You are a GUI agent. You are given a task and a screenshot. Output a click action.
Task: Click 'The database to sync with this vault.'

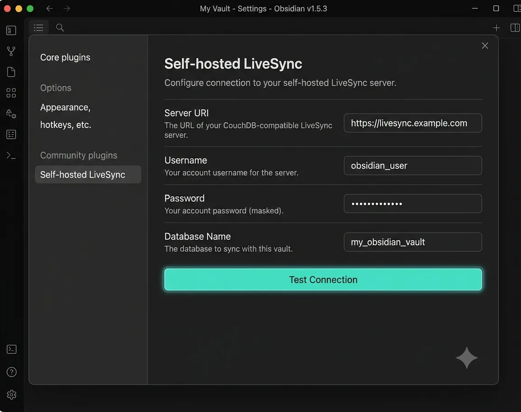click(228, 249)
